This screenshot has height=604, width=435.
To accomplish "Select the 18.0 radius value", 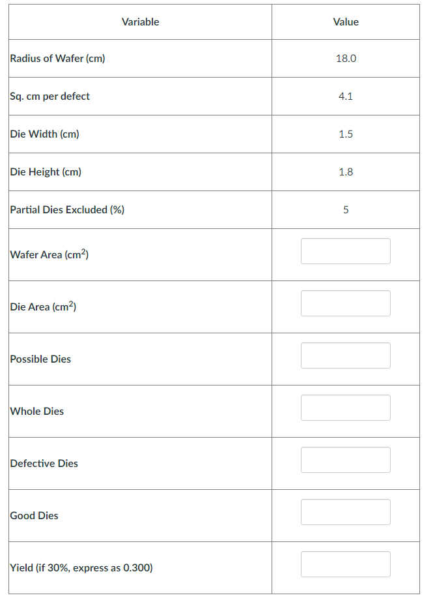I will coord(346,59).
